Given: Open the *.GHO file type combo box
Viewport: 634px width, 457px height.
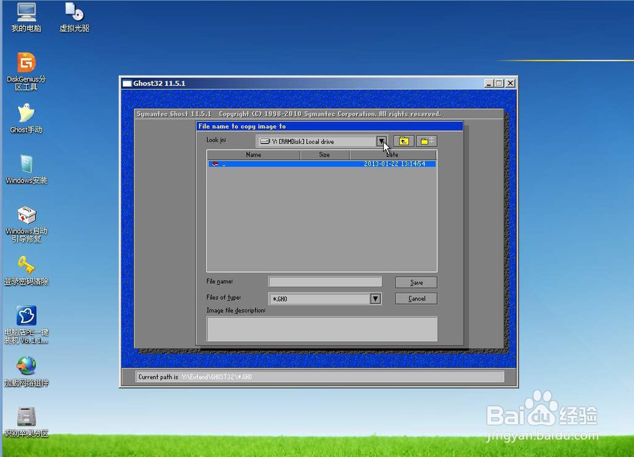Looking at the screenshot, I should tap(325, 299).
